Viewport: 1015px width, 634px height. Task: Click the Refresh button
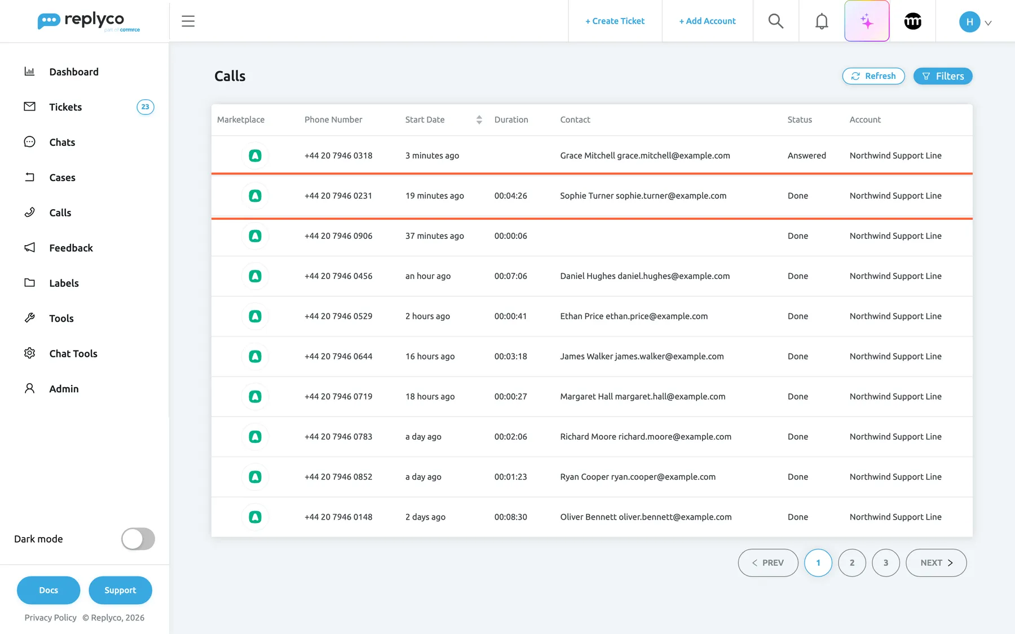tap(873, 76)
